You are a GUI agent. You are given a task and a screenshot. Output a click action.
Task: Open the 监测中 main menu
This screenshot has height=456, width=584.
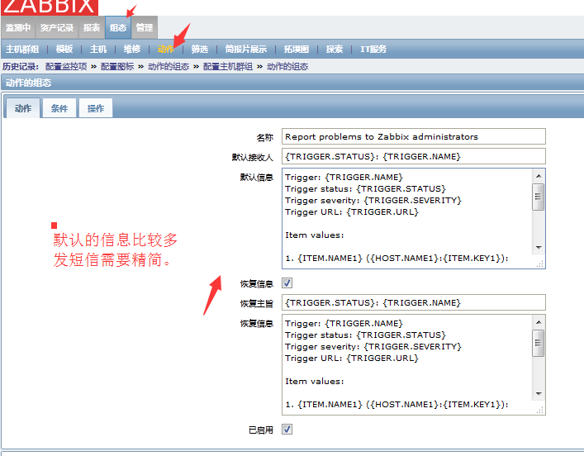pos(18,27)
